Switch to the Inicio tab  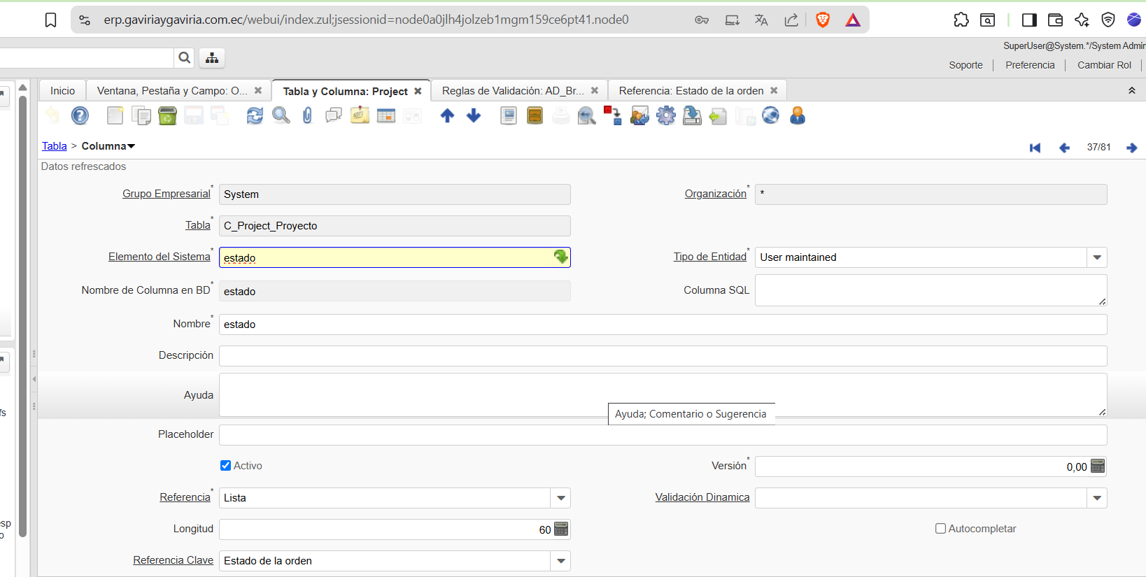click(62, 91)
